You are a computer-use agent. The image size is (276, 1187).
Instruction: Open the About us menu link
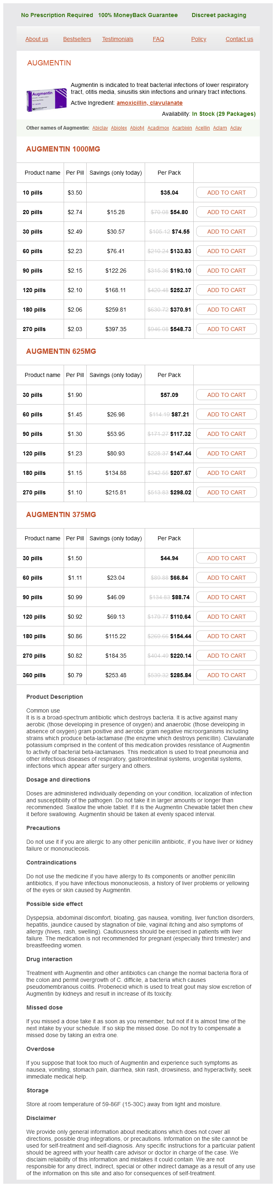pyautogui.click(x=37, y=39)
